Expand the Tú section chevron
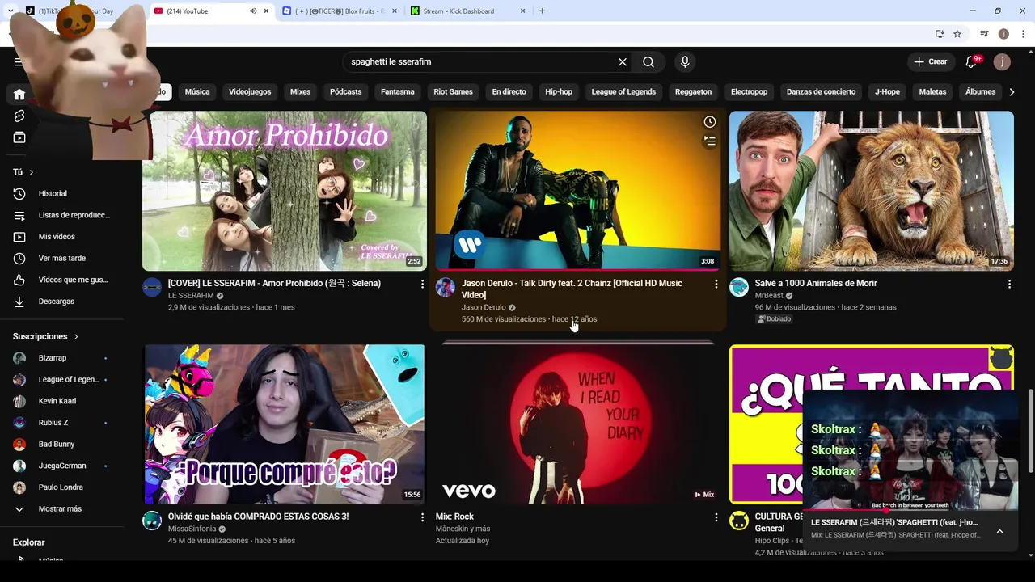The image size is (1035, 582). (x=32, y=172)
